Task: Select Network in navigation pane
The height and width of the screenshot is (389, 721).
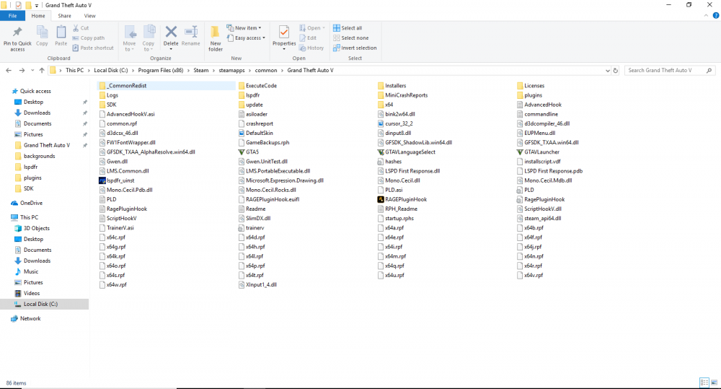Action: [x=30, y=318]
